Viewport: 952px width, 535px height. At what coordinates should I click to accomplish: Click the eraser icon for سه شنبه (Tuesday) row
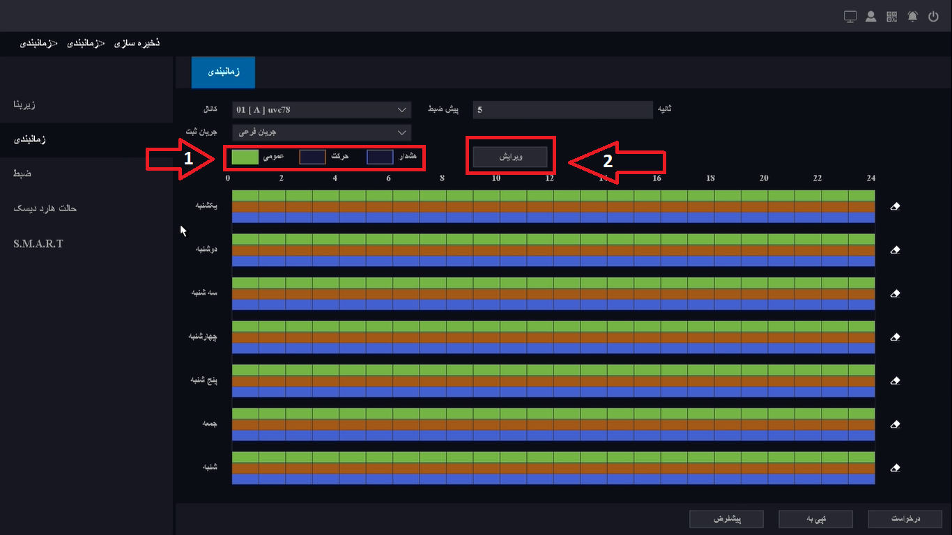tap(896, 293)
